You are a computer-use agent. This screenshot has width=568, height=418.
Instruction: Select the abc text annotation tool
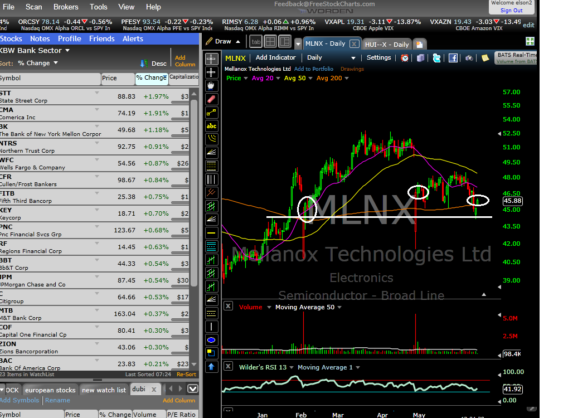click(211, 126)
